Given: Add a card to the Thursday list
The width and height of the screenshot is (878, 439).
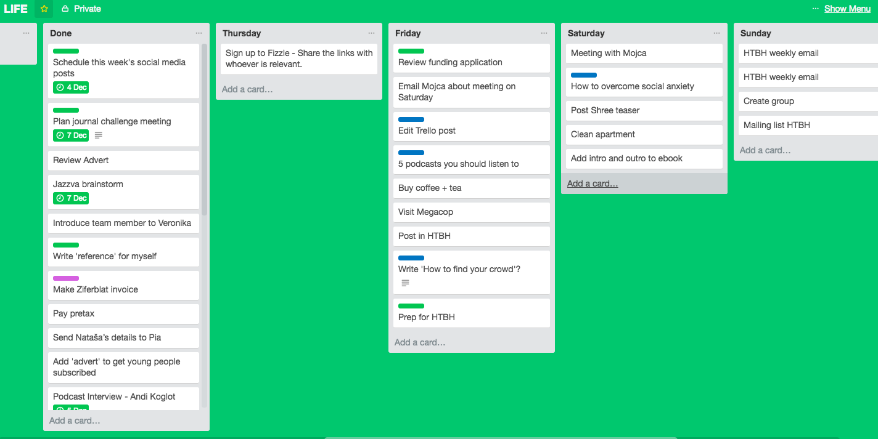Looking at the screenshot, I should click(247, 89).
